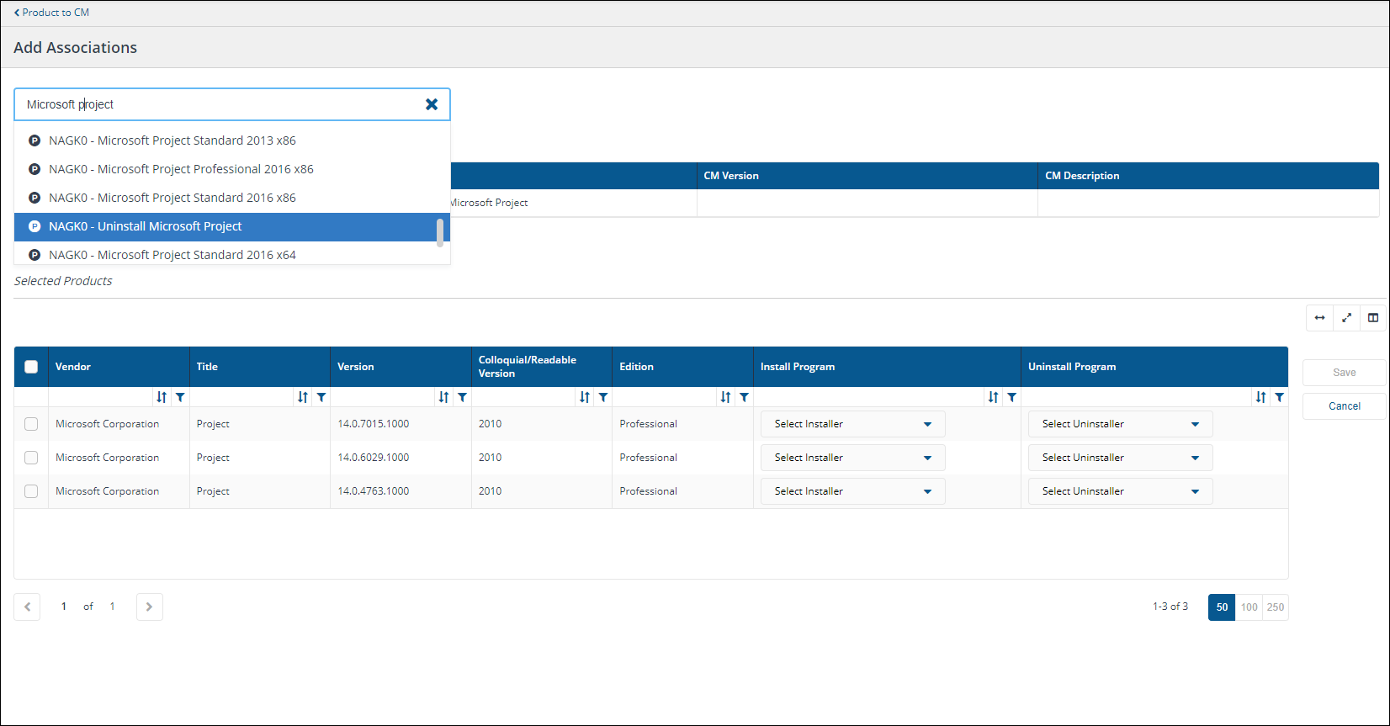The width and height of the screenshot is (1390, 726).
Task: Set page size to 100 rows
Action: pos(1249,607)
